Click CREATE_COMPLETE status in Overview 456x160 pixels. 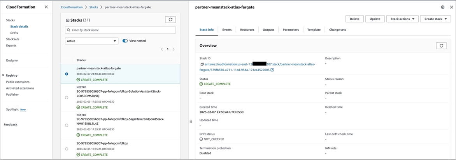point(215,84)
